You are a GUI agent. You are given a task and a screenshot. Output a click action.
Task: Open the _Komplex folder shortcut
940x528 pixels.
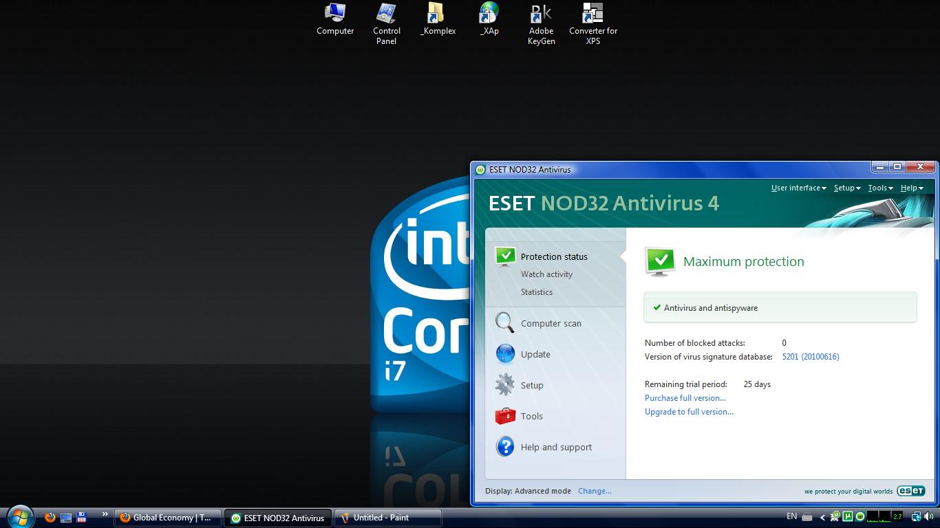[438, 19]
